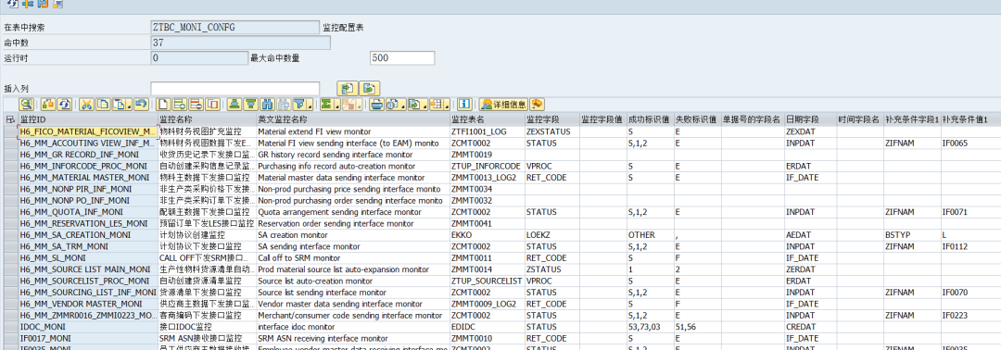Viewport: 1001px width, 350px height.
Task: Click the EKKO table name cell
Action: 488,234
